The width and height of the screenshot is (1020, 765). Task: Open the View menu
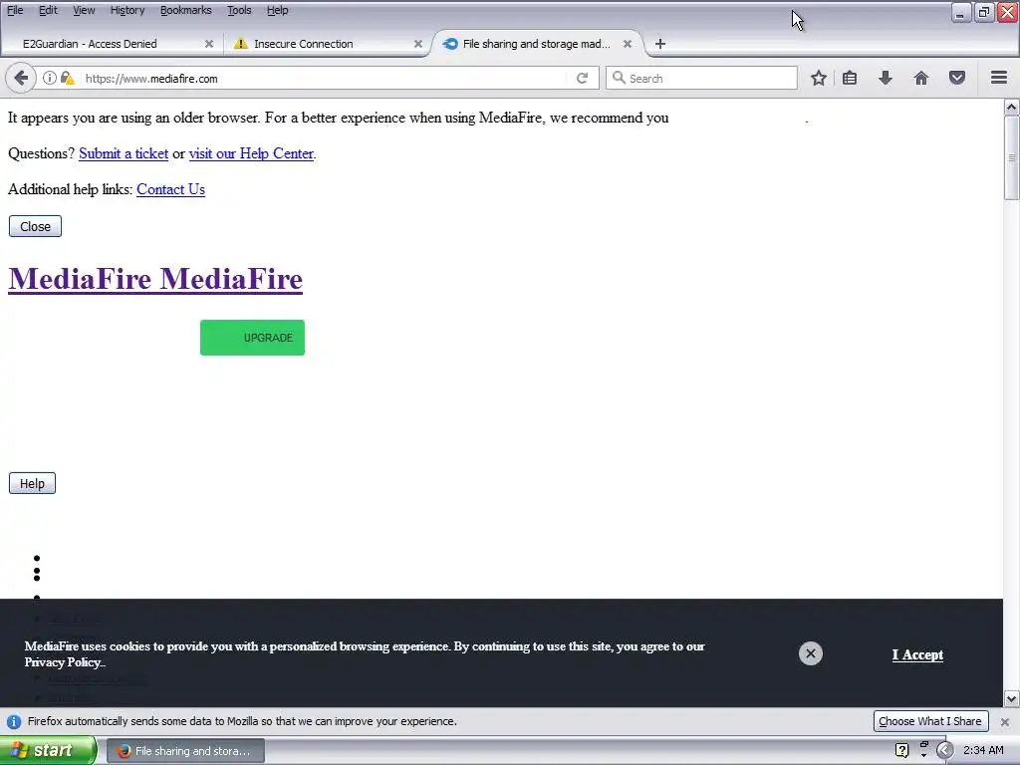pos(84,10)
